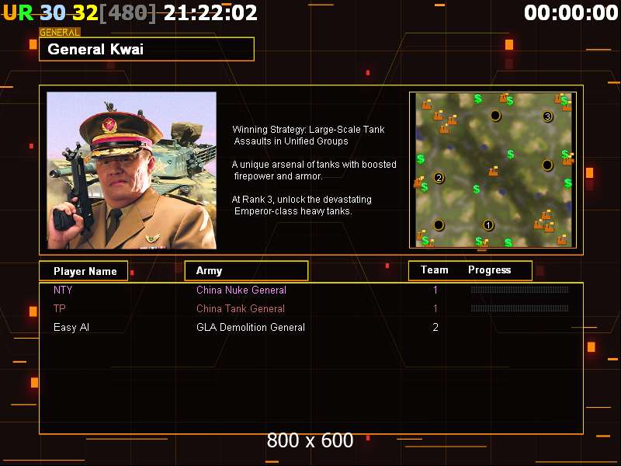Image resolution: width=621 pixels, height=466 pixels.
Task: Click 'China Tank General' army entry
Action: point(241,308)
